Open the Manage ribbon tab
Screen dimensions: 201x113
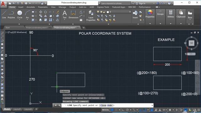(x=62, y=7)
